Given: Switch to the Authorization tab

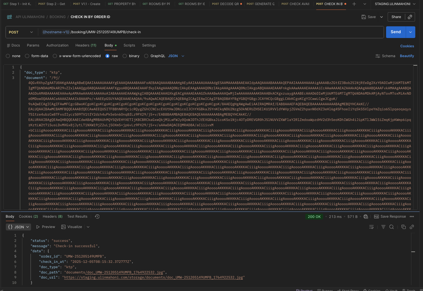Looking at the screenshot, I should point(57,45).
